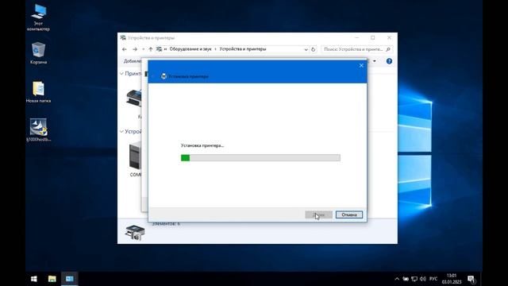Switch the РУС input language indicator
Viewport: 508px width, 286px height.
(433, 279)
